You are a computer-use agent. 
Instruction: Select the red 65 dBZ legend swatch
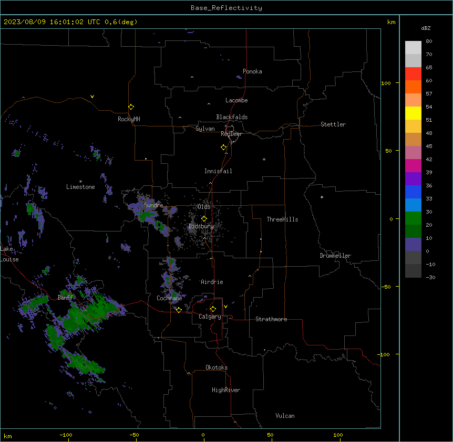[413, 73]
